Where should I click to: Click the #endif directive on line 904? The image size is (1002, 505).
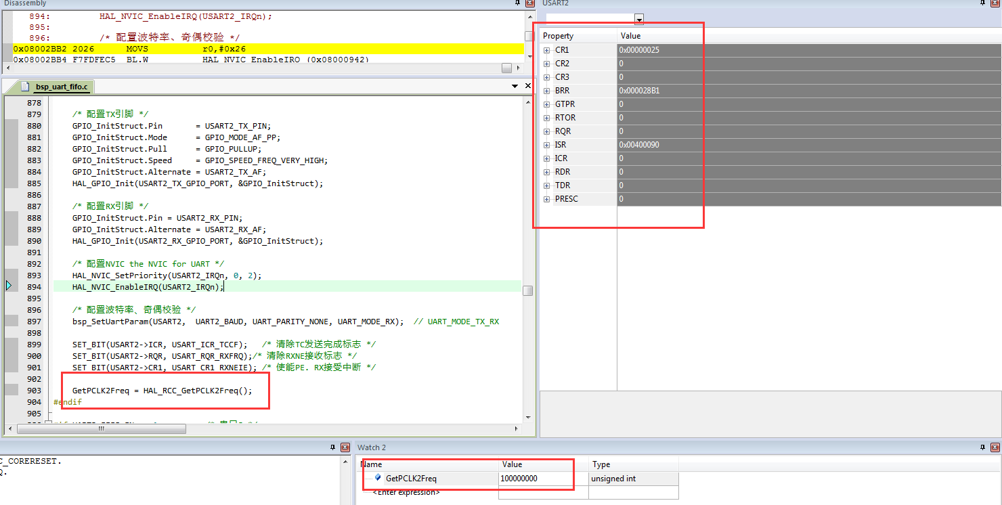68,402
